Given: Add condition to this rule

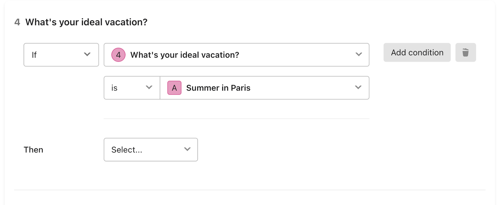Looking at the screenshot, I should click(x=417, y=52).
